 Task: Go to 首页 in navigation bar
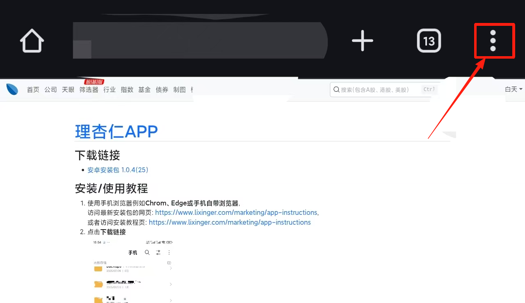(33, 89)
